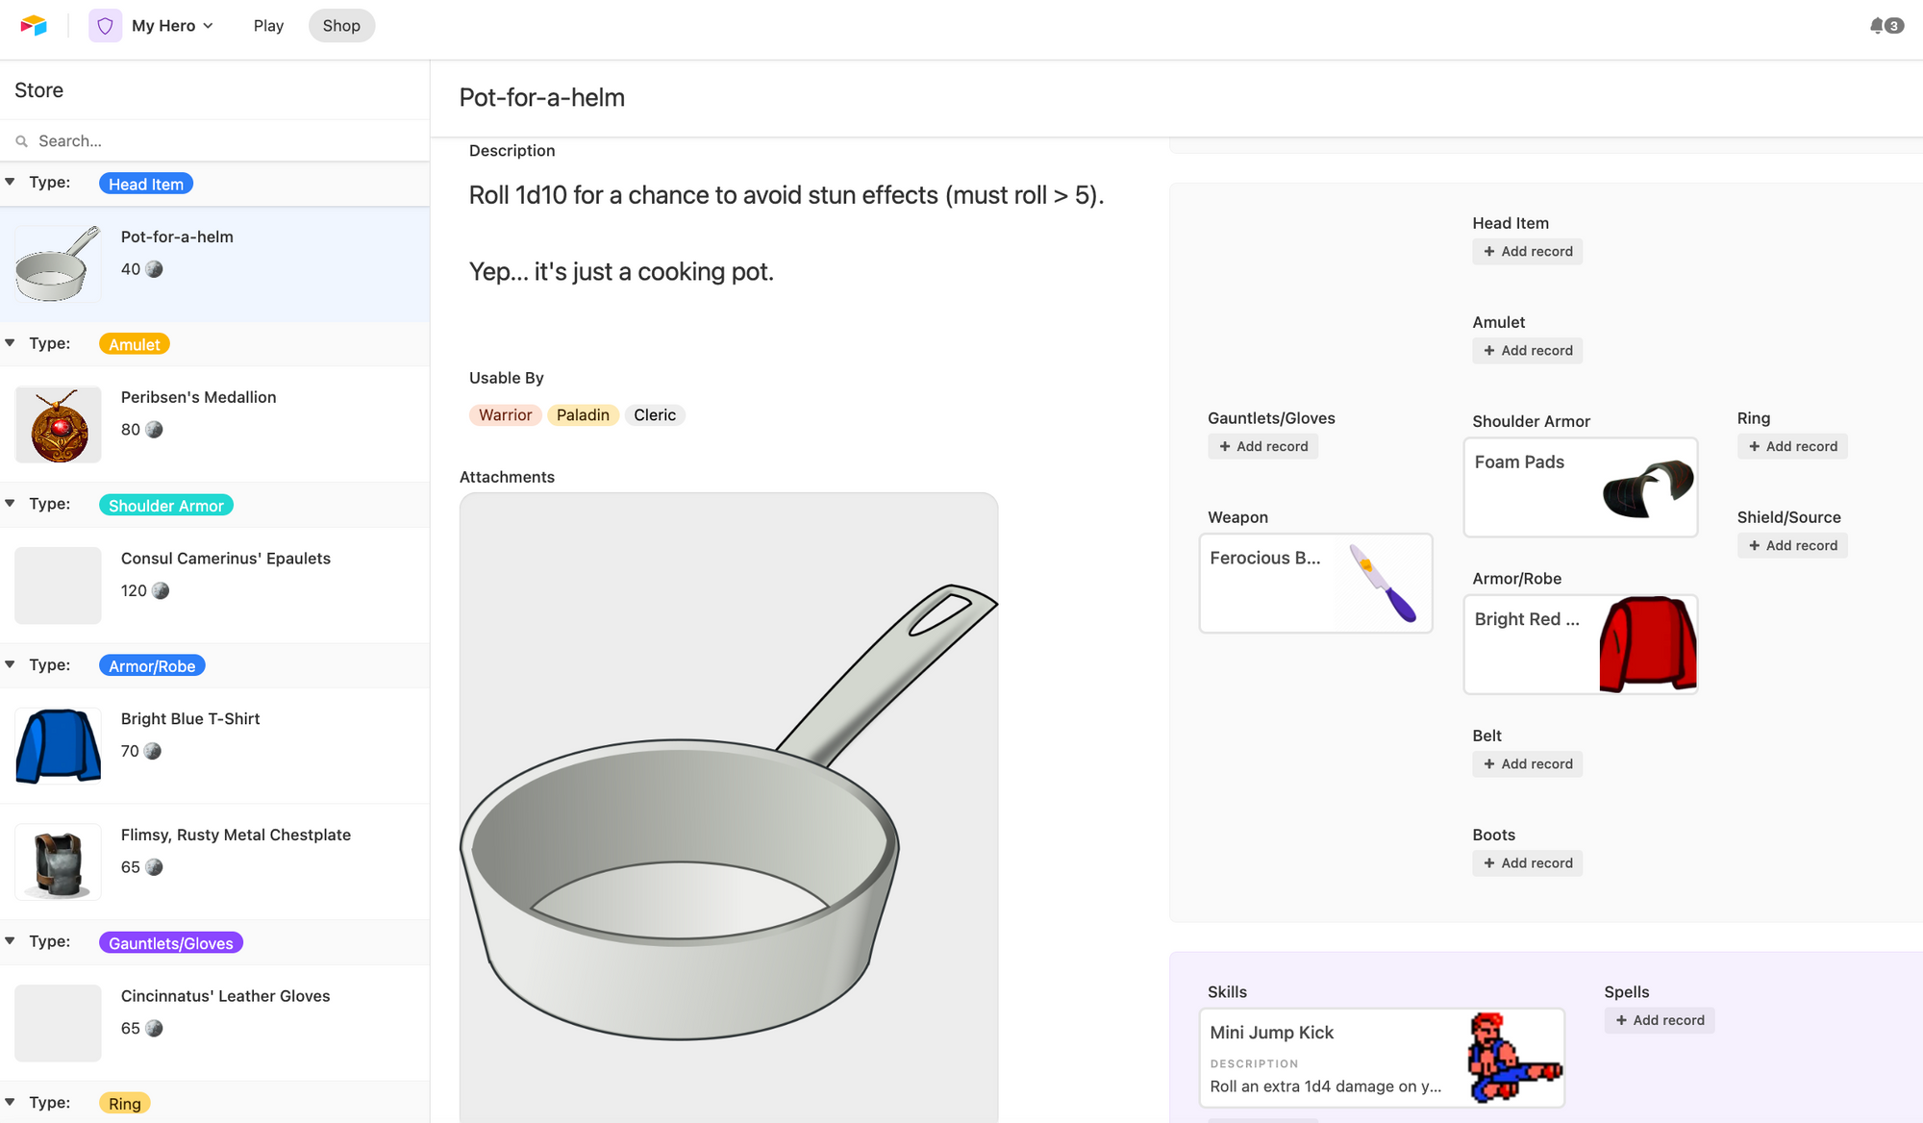Type in the Store search field
1923x1123 pixels.
click(x=221, y=141)
